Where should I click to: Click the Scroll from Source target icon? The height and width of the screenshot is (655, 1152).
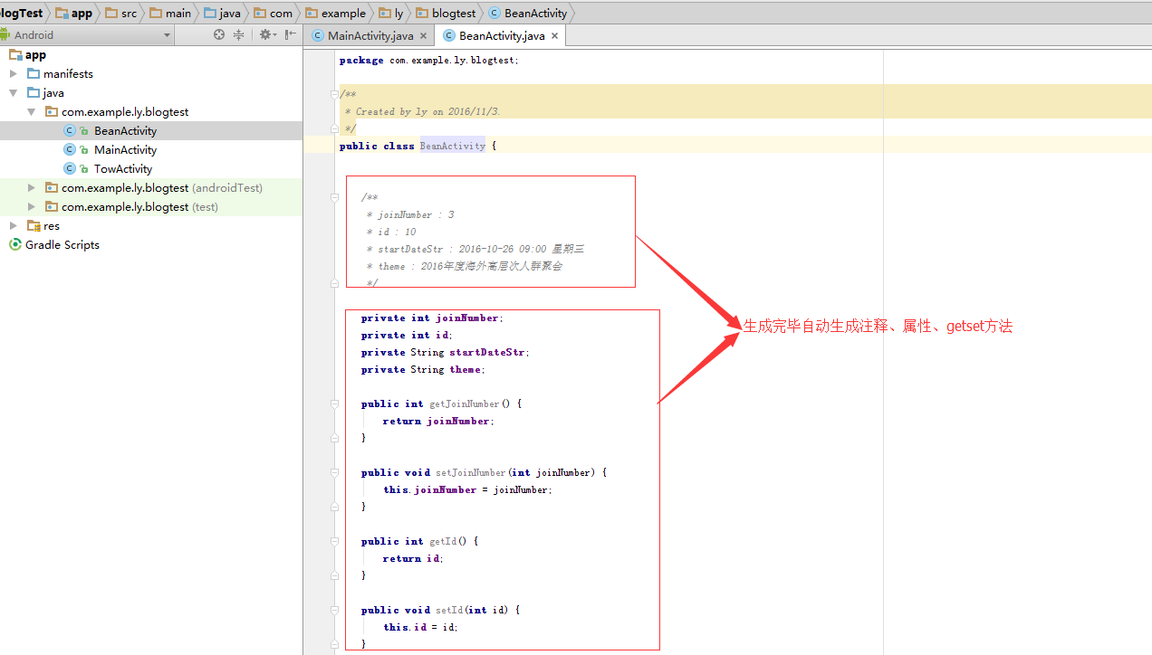(x=218, y=34)
